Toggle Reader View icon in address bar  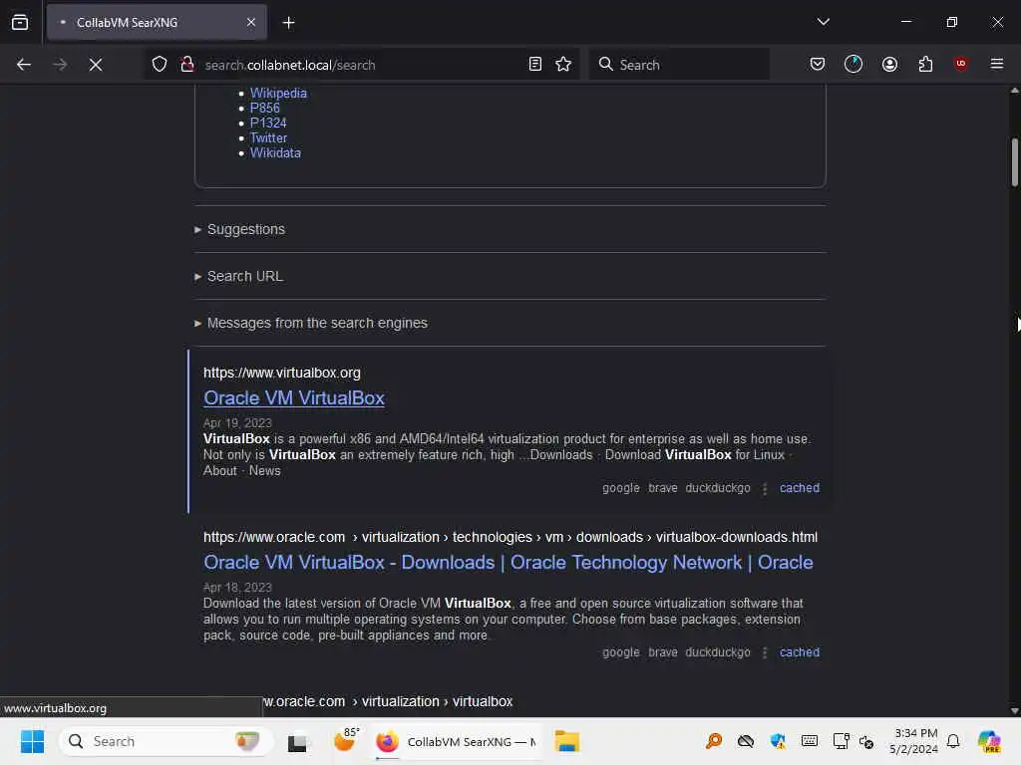pos(534,65)
